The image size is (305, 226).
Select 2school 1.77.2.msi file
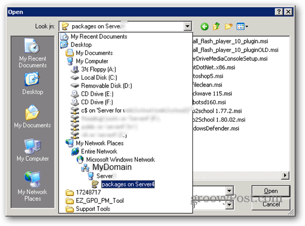click(217, 111)
